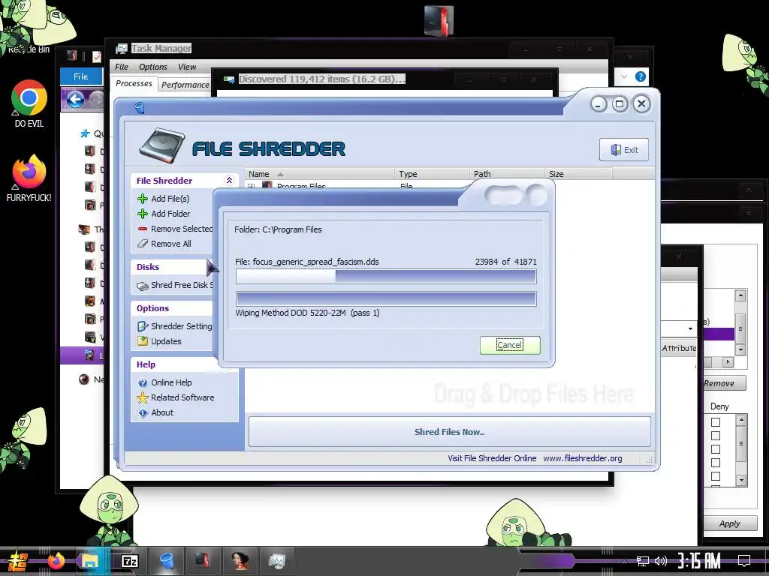The height and width of the screenshot is (576, 769).
Task: Click the File Shredder hard drive logo
Action: [x=161, y=146]
